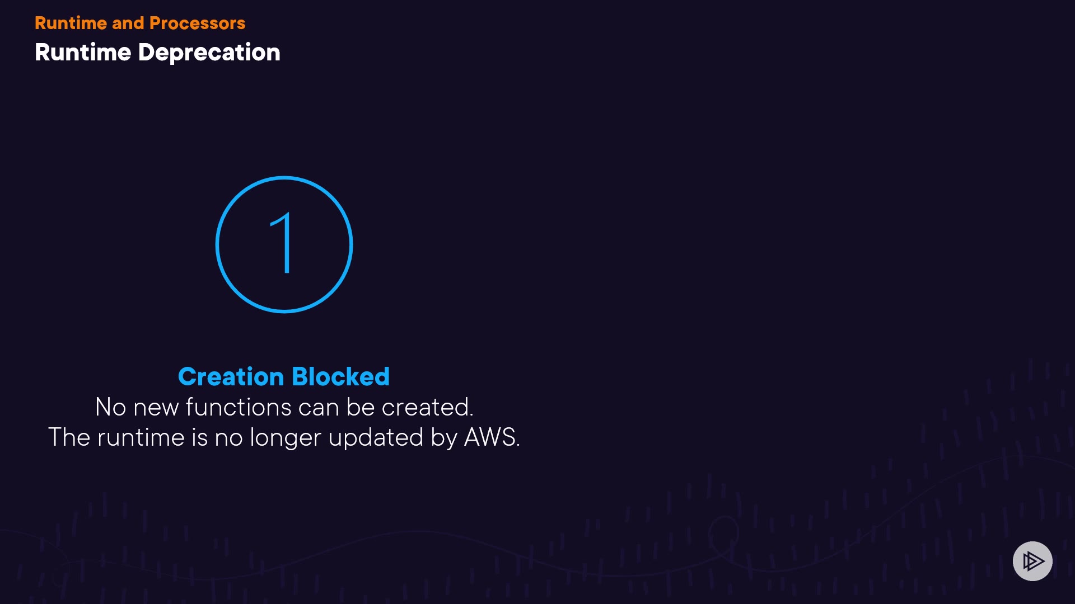The width and height of the screenshot is (1075, 604).
Task: Click the blue "Creation Blocked" heading
Action: 283,376
